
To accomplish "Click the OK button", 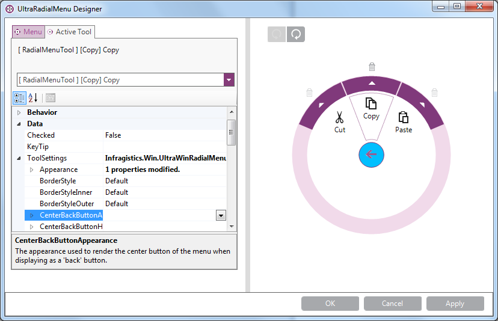I will pyautogui.click(x=330, y=304).
